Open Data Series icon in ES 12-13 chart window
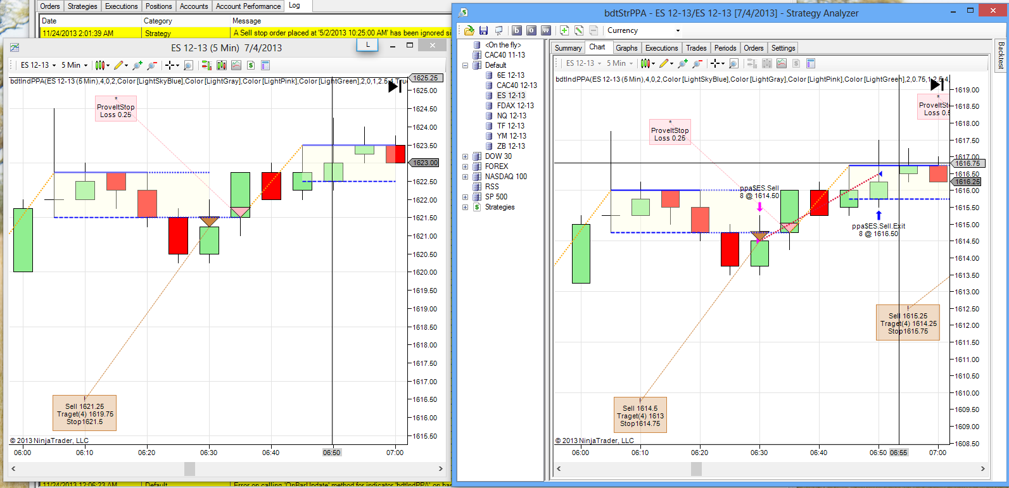Image resolution: width=1009 pixels, height=488 pixels. [221, 65]
